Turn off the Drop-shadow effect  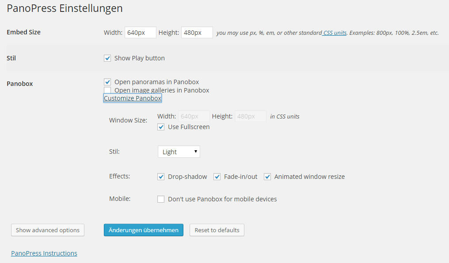tap(161, 177)
